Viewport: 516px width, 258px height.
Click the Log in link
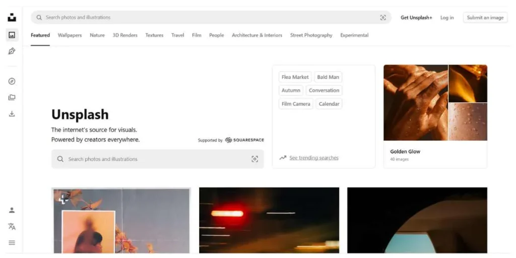point(447,18)
